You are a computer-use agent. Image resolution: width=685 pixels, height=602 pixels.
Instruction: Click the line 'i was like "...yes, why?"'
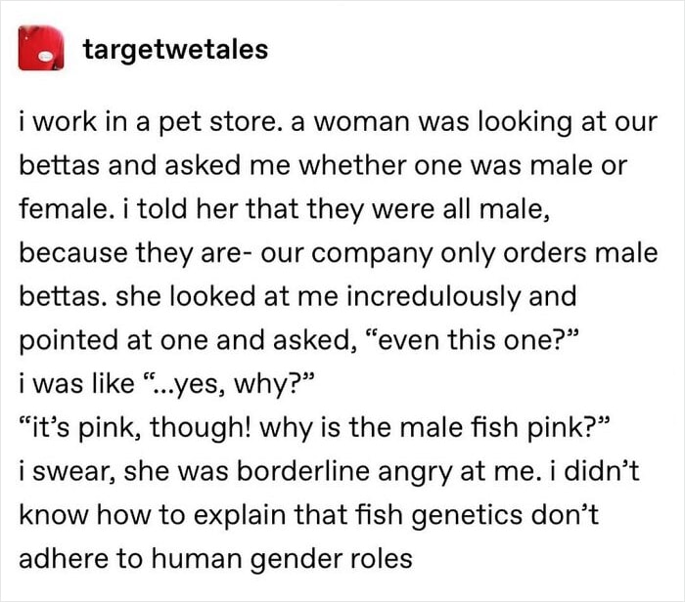point(166,384)
